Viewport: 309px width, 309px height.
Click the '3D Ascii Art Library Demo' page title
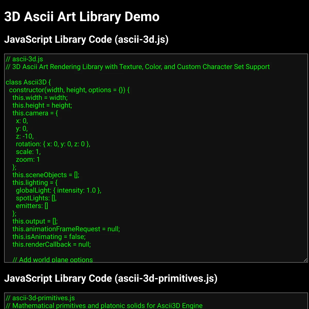click(82, 17)
